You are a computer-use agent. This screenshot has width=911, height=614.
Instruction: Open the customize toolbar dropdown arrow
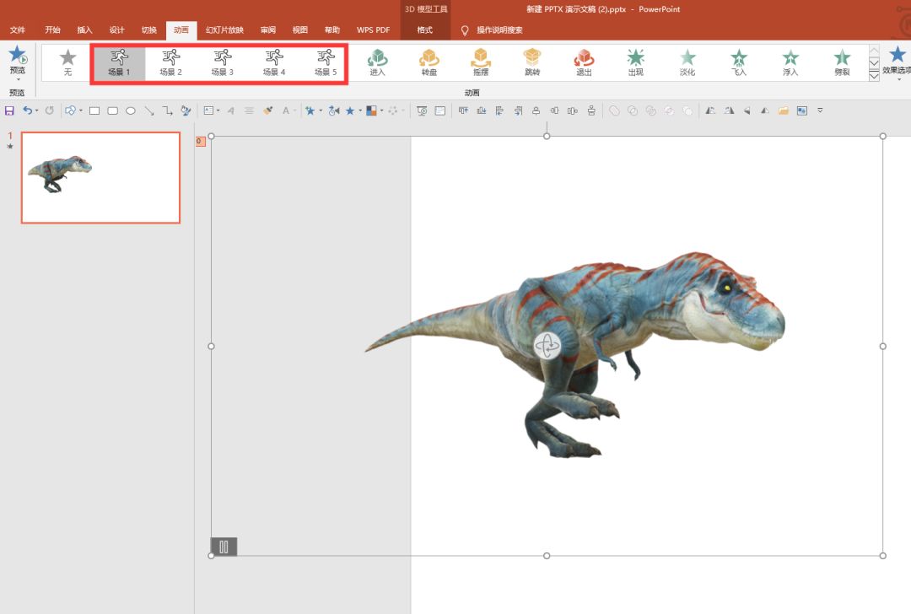[x=820, y=110]
